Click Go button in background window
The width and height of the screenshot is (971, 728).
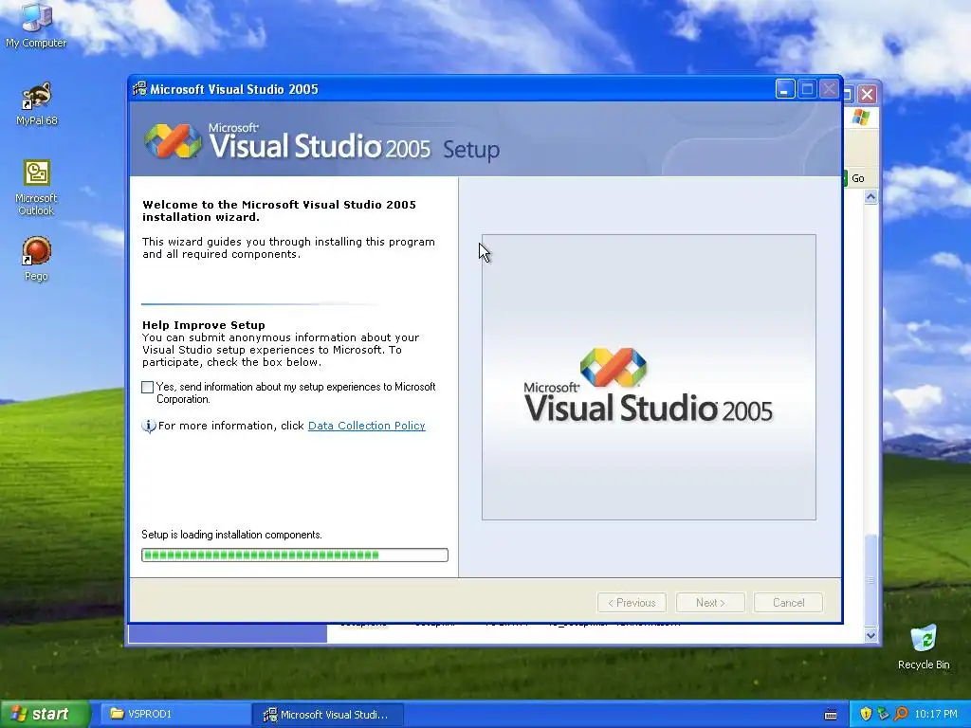pos(857,178)
